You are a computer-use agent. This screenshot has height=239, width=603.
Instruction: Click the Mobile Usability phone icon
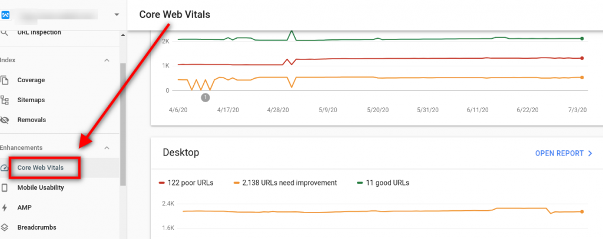tap(5, 188)
